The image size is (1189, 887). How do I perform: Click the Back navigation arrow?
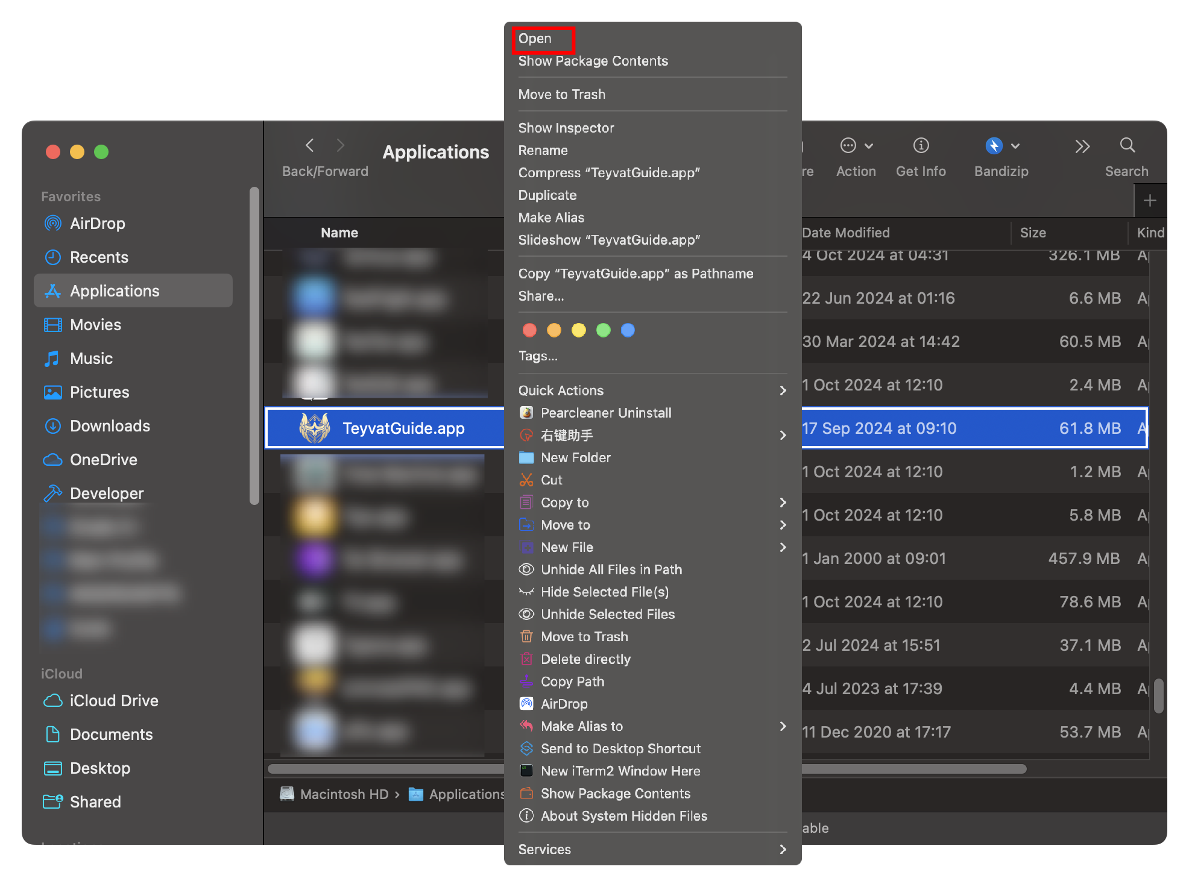pos(310,146)
